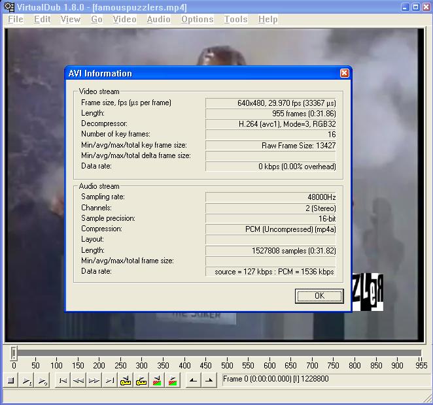Image resolution: width=433 pixels, height=405 pixels.
Task: Open the Video menu
Action: coord(124,20)
